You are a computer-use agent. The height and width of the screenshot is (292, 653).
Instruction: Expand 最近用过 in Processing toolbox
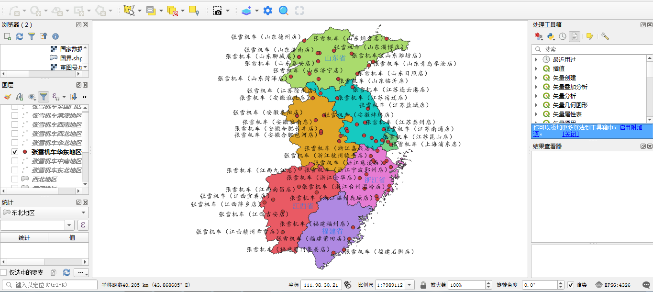pyautogui.click(x=536, y=59)
